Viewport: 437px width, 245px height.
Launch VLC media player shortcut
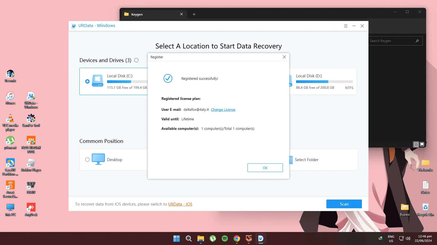point(10,122)
